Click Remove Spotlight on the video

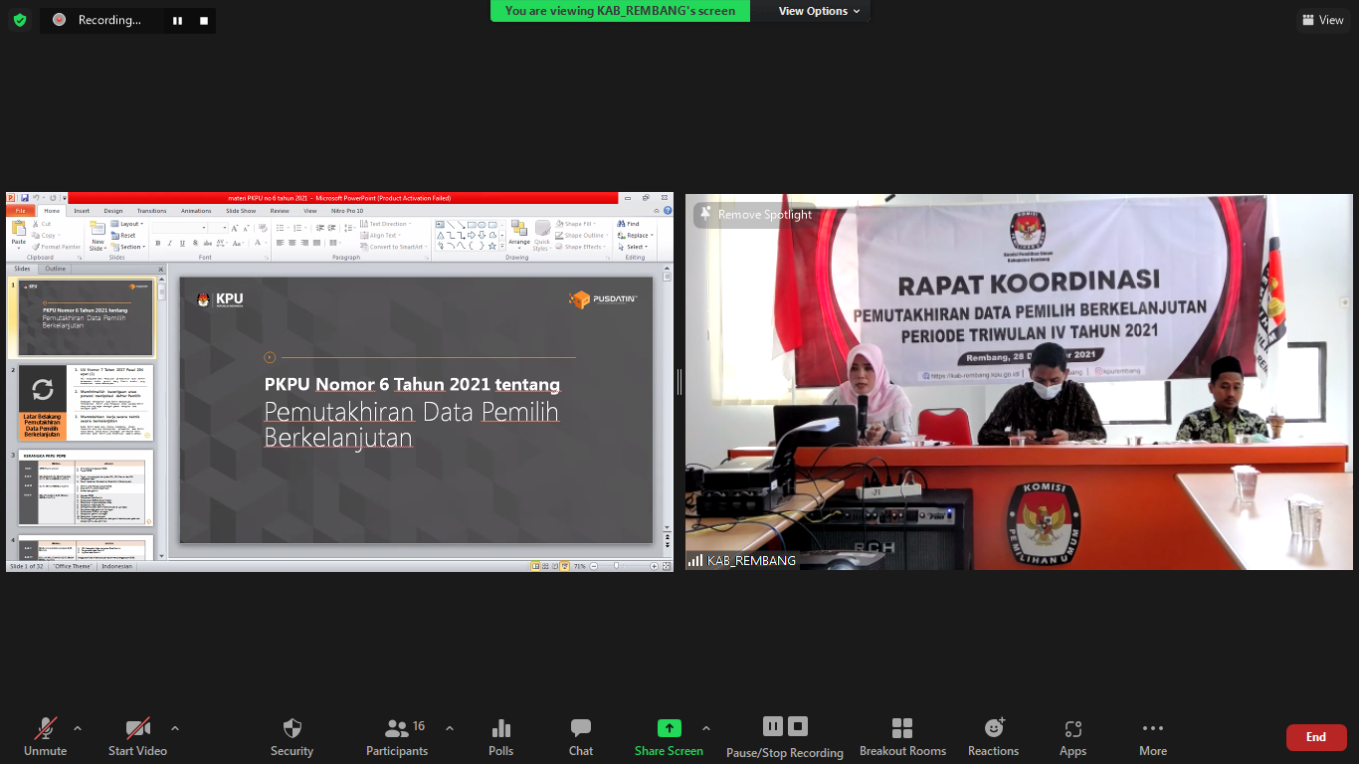[x=755, y=215]
